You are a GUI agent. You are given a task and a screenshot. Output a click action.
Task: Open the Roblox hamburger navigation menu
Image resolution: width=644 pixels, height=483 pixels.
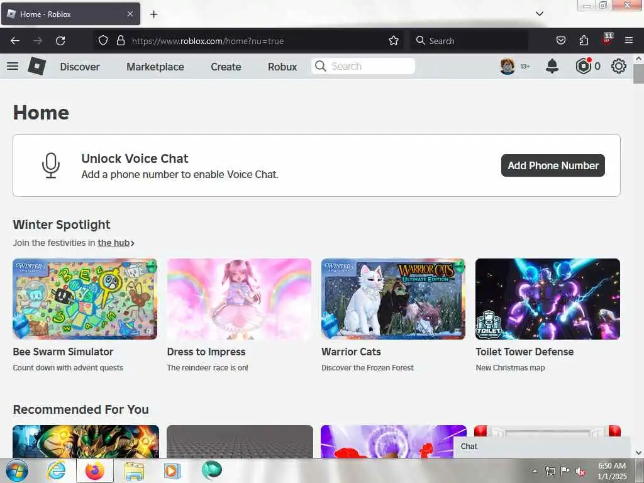click(13, 66)
